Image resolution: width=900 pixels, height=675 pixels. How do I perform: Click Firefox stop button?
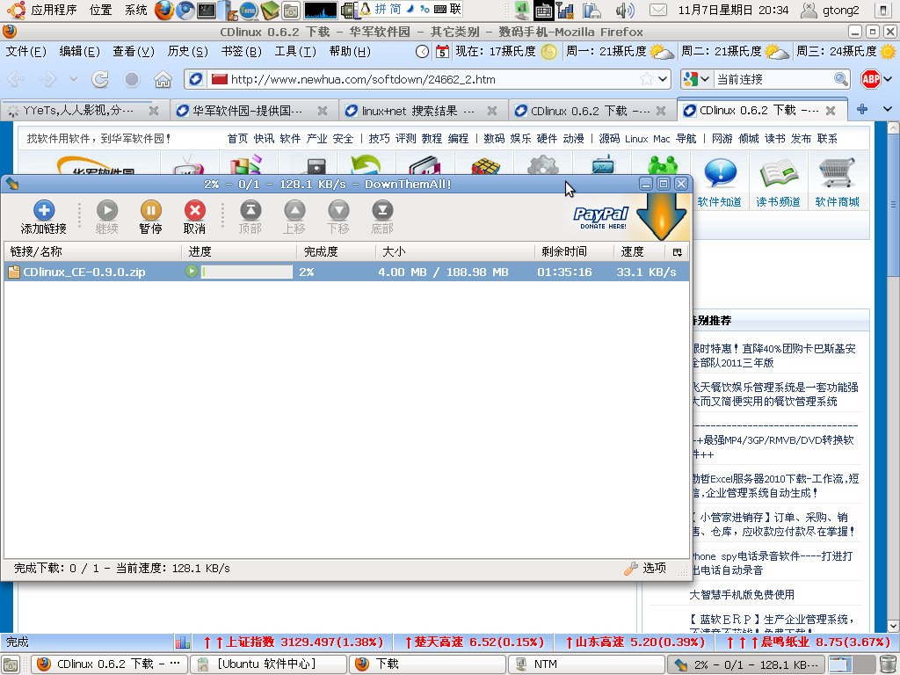click(132, 79)
